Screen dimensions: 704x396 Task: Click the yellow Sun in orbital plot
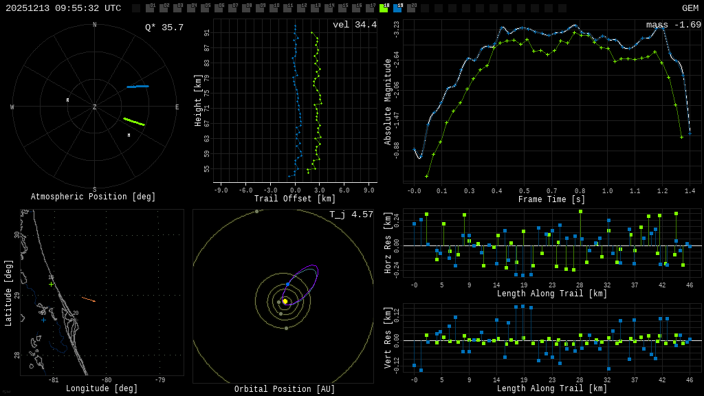pyautogui.click(x=285, y=301)
